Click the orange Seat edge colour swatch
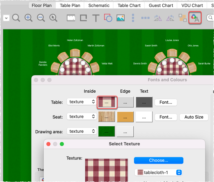 point(125,117)
